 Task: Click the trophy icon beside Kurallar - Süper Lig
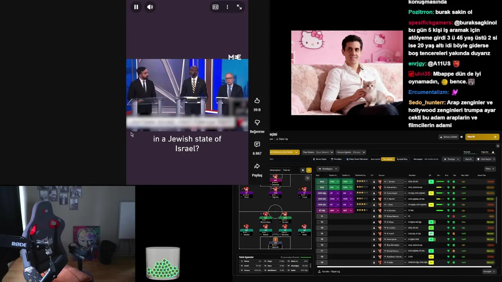319,271
